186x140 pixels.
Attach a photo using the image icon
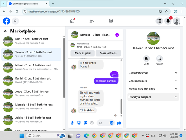coord(79,123)
